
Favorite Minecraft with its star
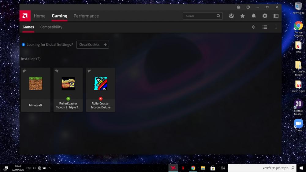click(24, 71)
